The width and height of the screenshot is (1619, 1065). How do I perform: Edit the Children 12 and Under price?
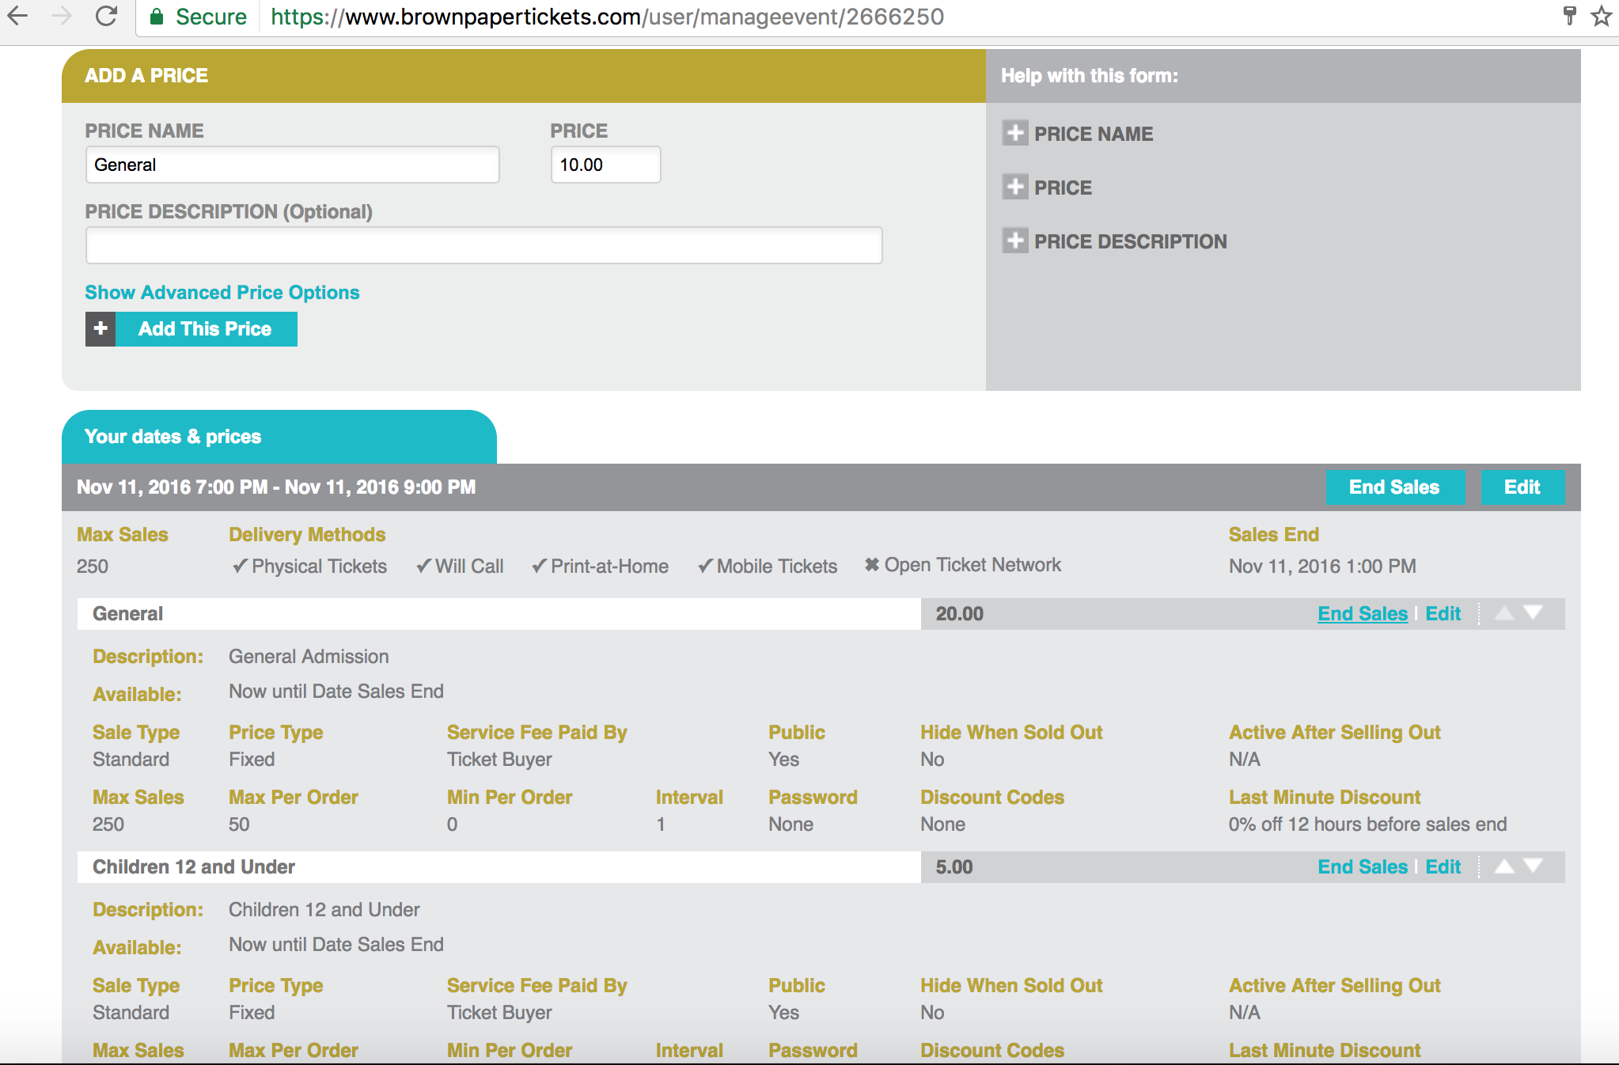pos(1443,867)
